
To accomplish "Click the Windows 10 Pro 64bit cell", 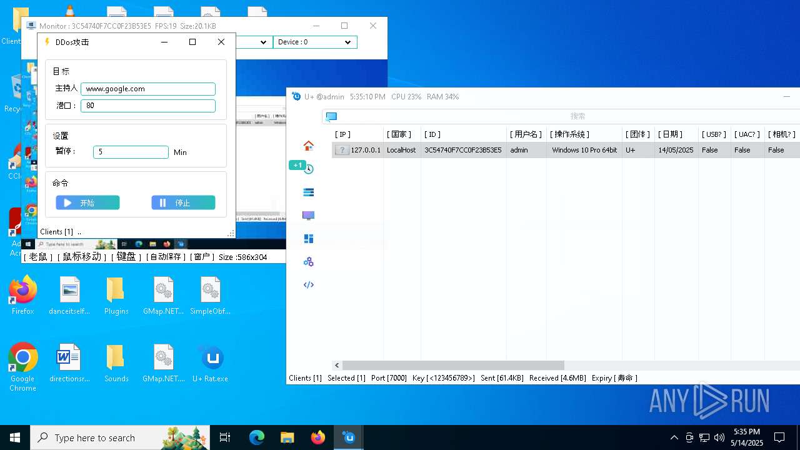I will pyautogui.click(x=584, y=150).
